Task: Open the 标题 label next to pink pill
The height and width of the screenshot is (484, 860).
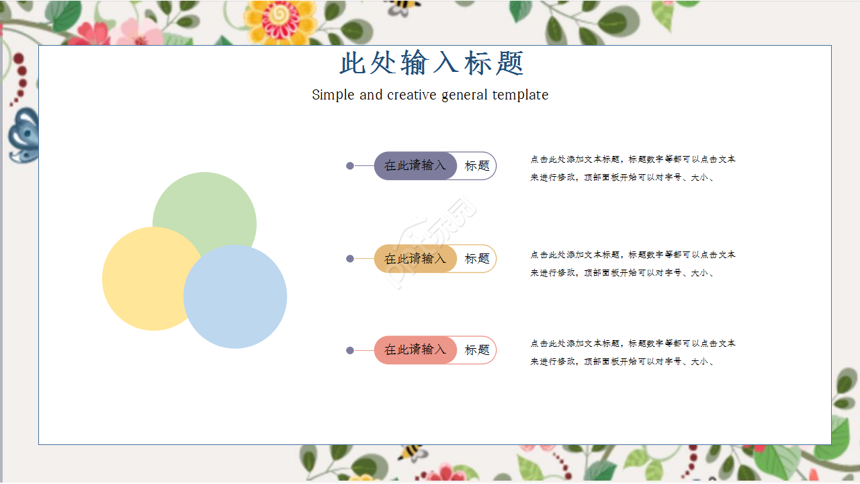Action: pos(476,350)
